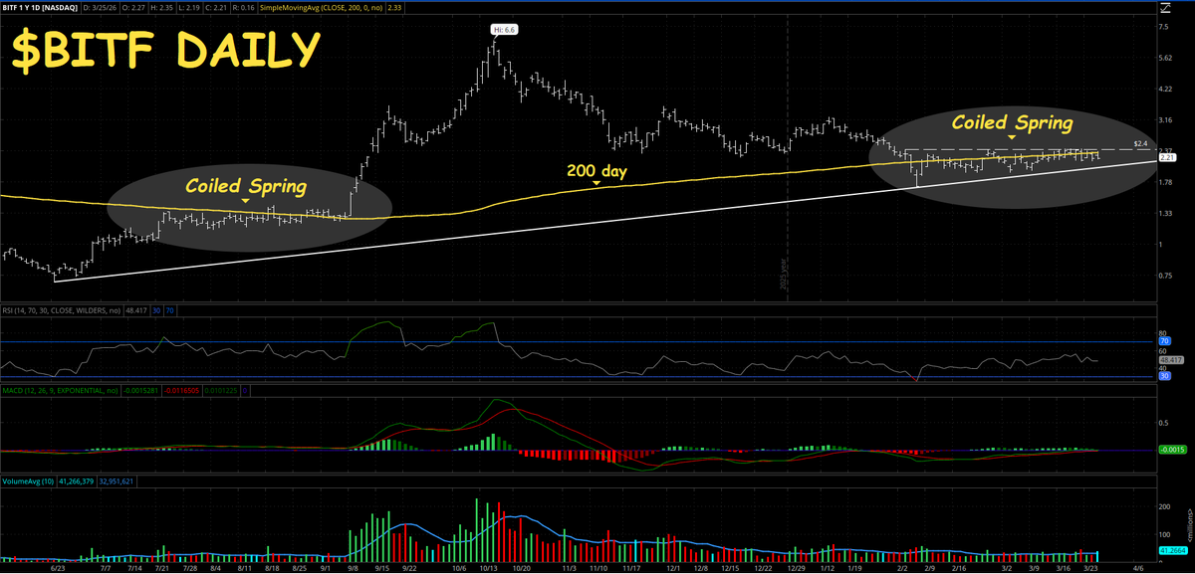This screenshot has height=574, width=1195.
Task: Click the green 0.0101225 MACD diff value
Action: [x=220, y=391]
